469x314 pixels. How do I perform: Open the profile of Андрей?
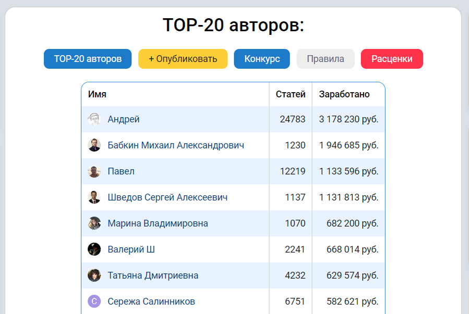(x=122, y=119)
